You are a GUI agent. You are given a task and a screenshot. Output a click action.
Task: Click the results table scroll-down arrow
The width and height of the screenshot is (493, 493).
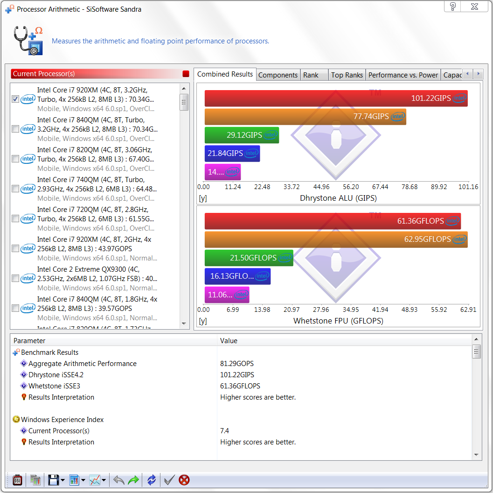click(476, 455)
